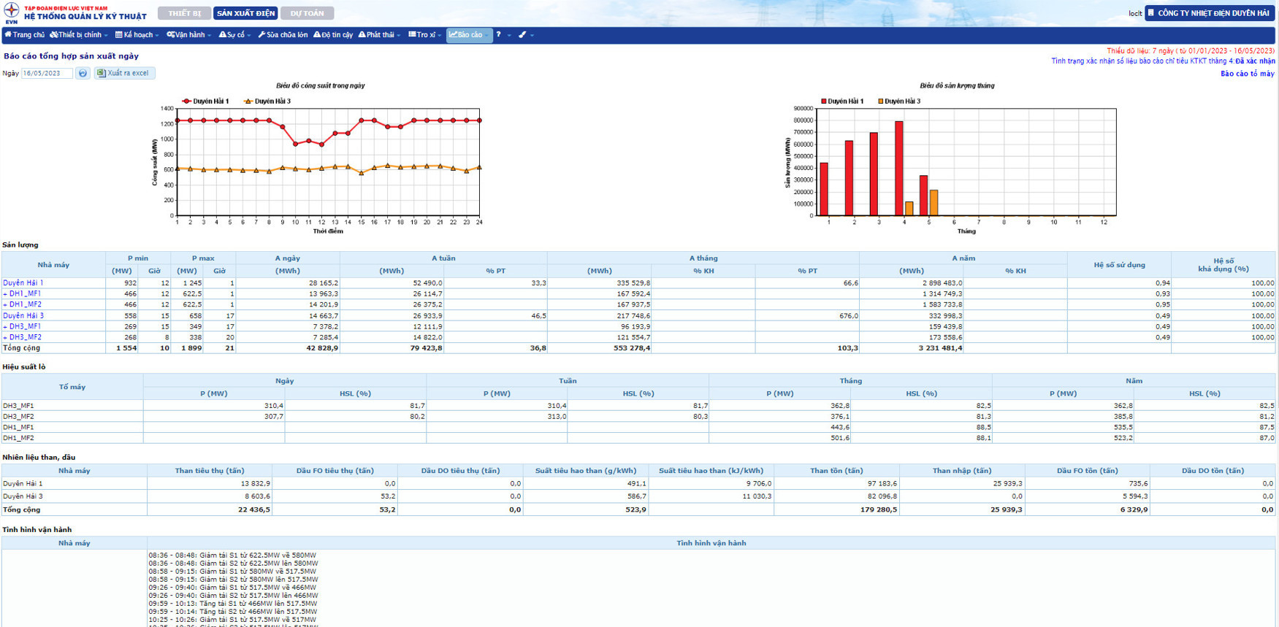The width and height of the screenshot is (1279, 627).
Task: Expand the Vận hành dropdown menu
Action: [188, 35]
